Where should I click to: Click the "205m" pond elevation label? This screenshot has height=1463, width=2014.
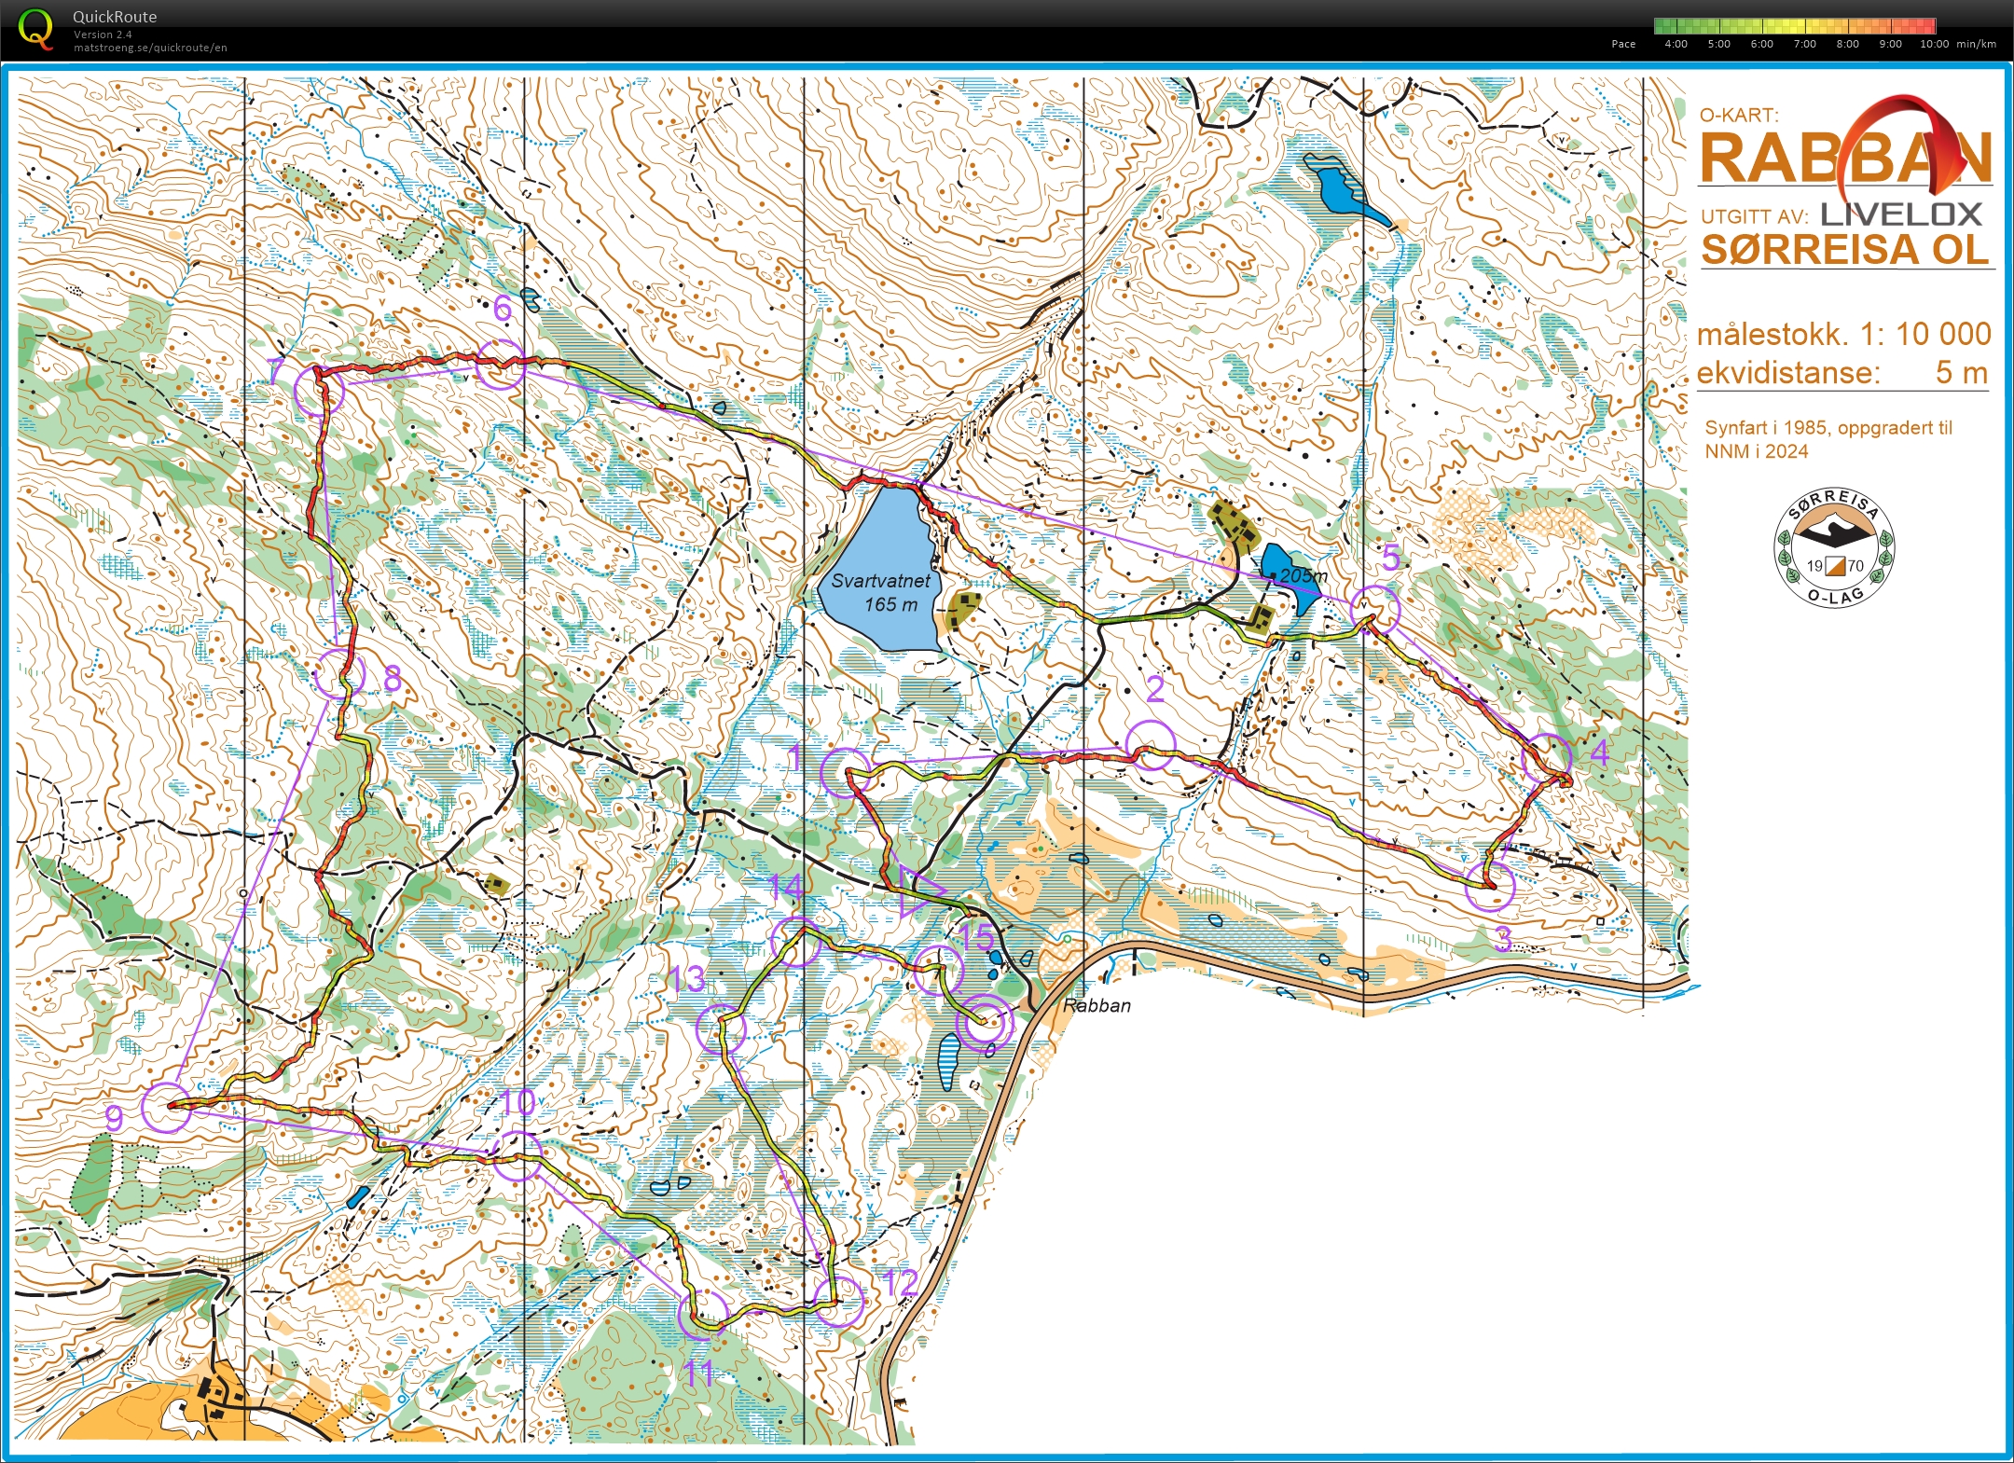pyautogui.click(x=1304, y=575)
